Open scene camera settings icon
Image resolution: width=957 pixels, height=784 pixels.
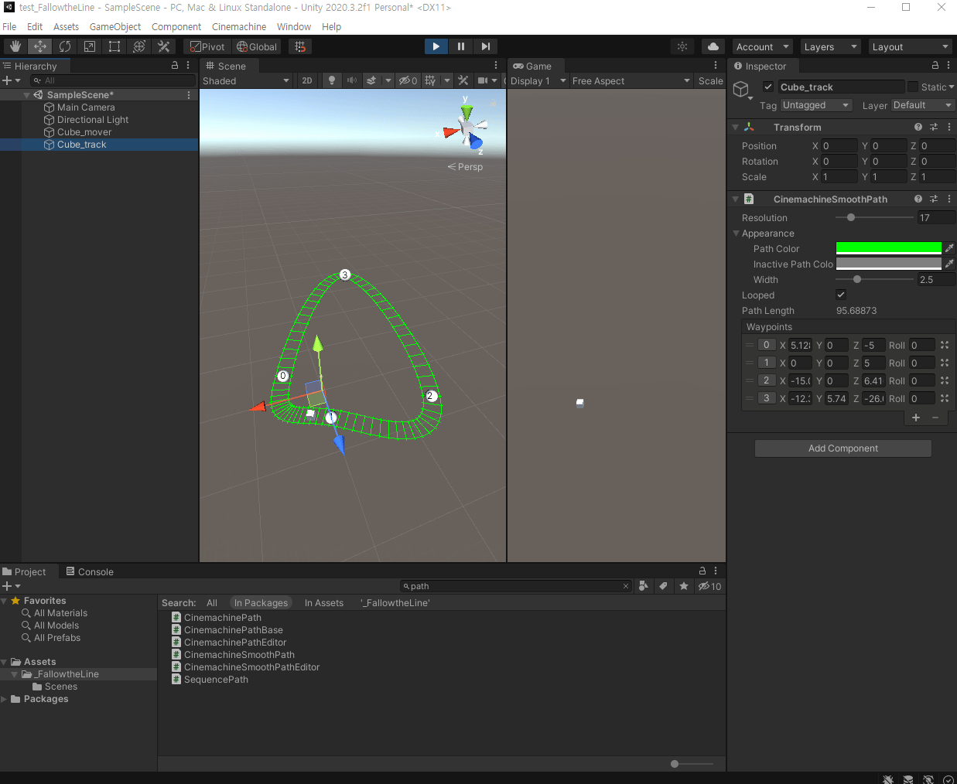[483, 80]
